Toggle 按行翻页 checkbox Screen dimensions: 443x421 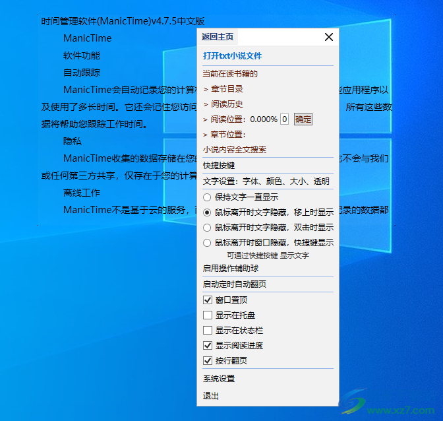coord(208,361)
